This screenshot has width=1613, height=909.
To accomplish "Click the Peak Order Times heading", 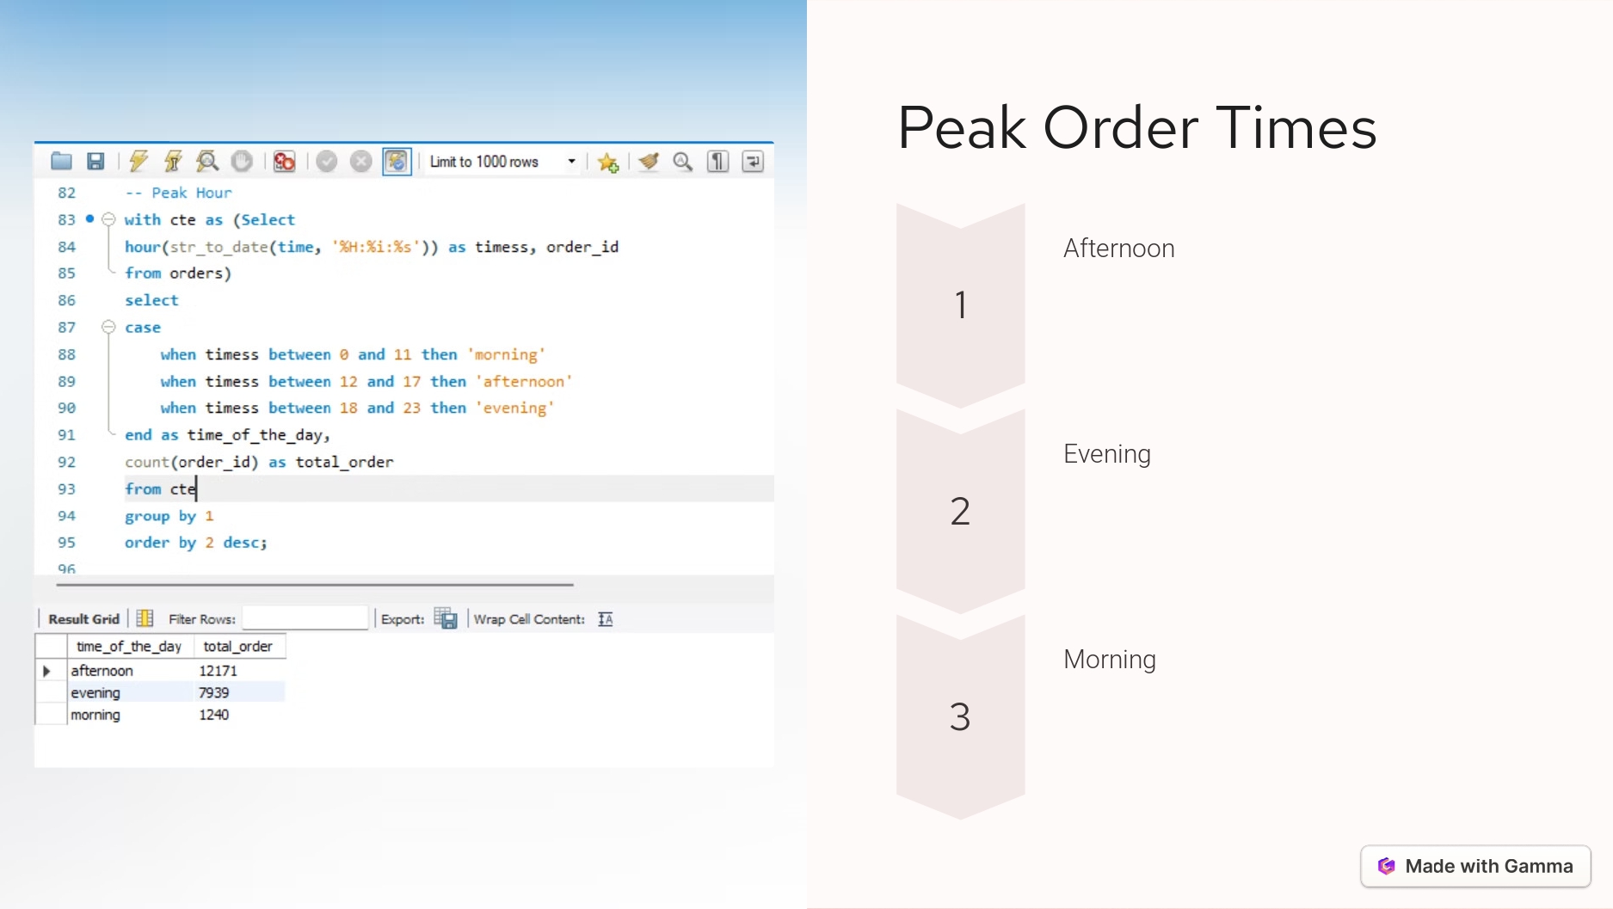I will pos(1136,127).
